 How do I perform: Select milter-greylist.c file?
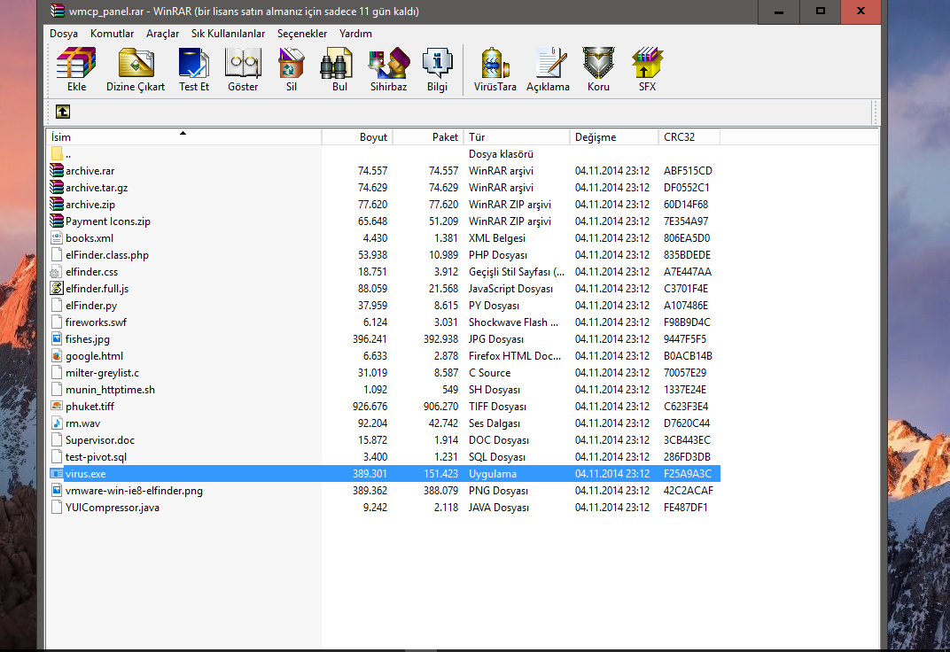pyautogui.click(x=384, y=373)
